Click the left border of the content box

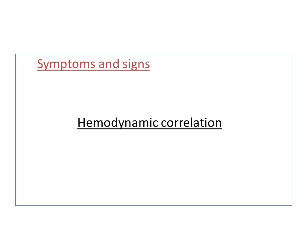pyautogui.click(x=15, y=130)
